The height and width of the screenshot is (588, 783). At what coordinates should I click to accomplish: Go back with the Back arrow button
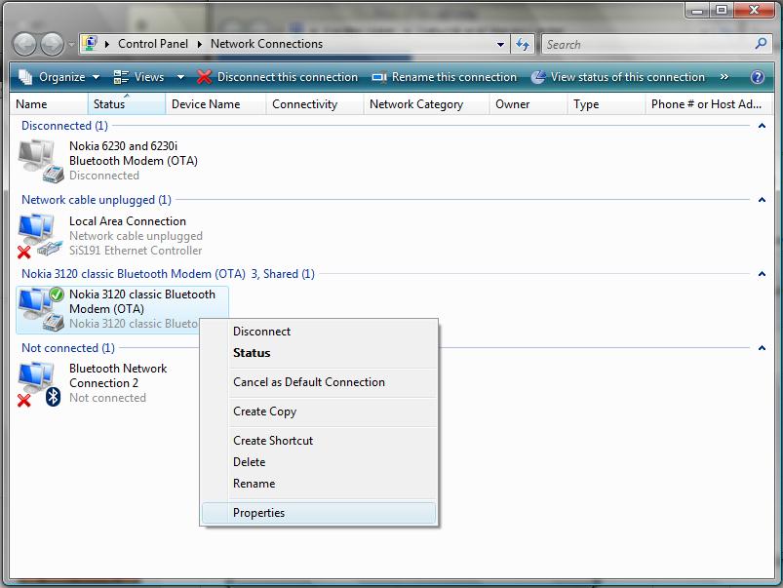click(24, 45)
